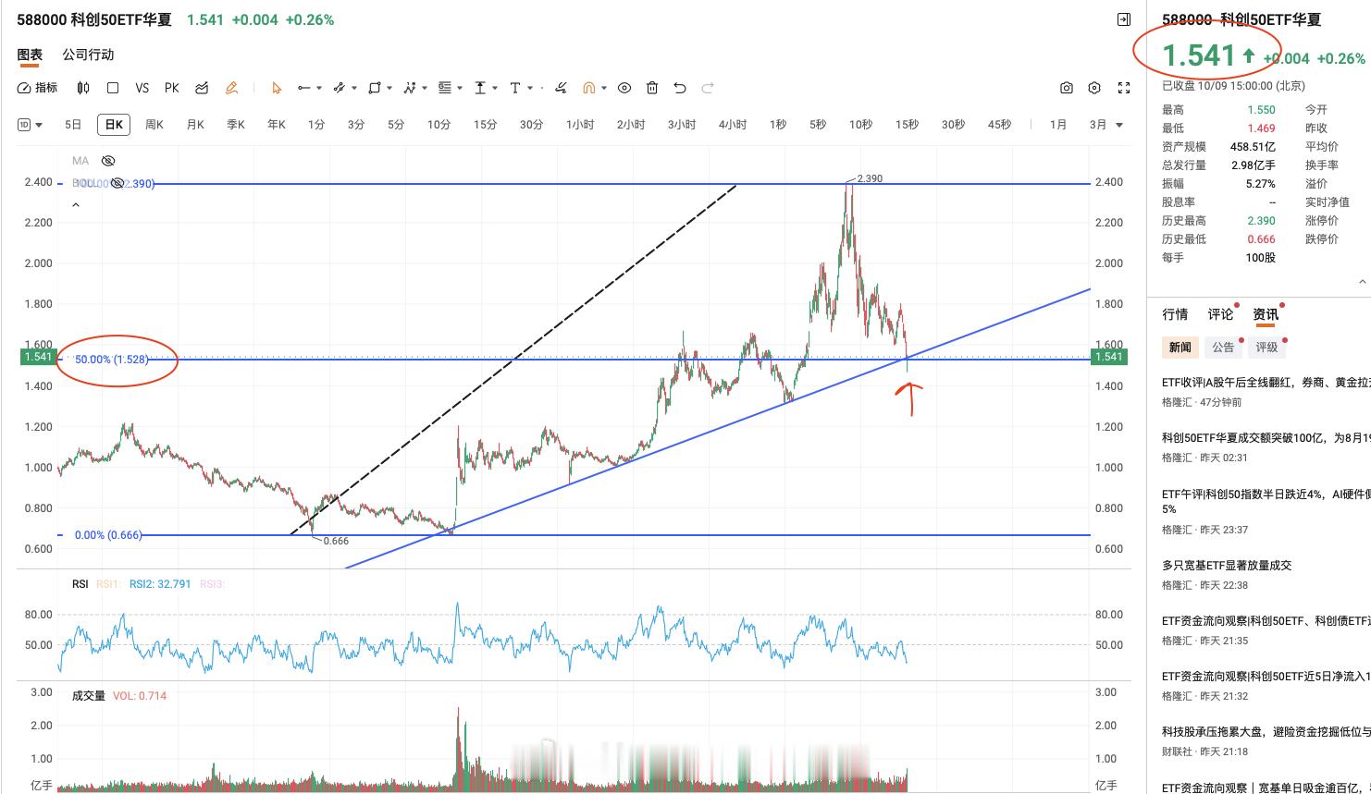Toggle MA indicator visibility eye
Image resolution: width=1371 pixels, height=794 pixels.
[x=108, y=161]
